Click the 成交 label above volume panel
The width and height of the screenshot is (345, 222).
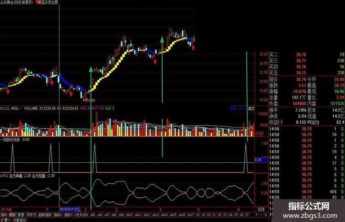(x=252, y=108)
